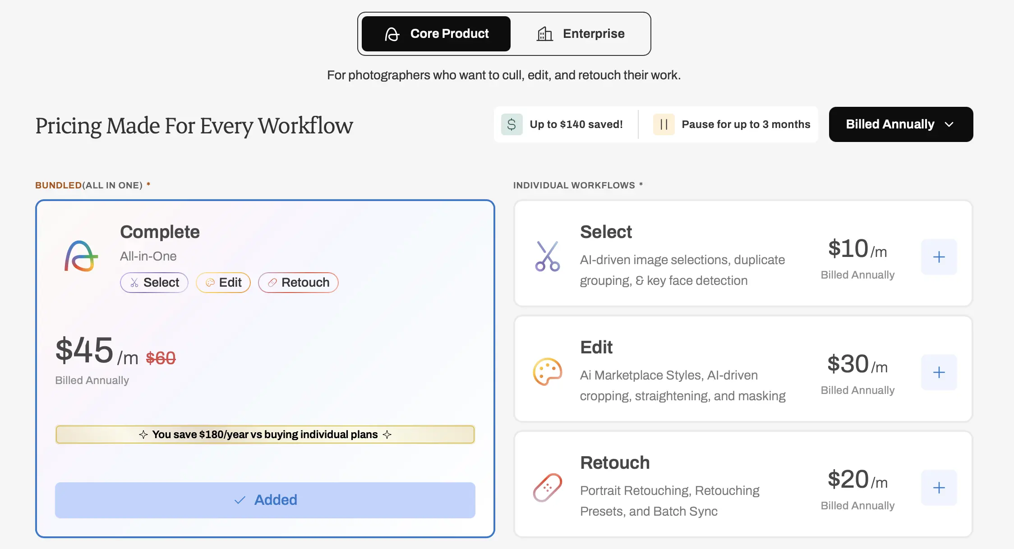Click the logo icon on Core Product tab
Screen dimensions: 1014x549
coord(392,34)
